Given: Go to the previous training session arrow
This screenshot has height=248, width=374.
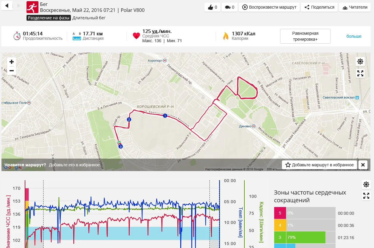Looking at the screenshot, I should click(7, 5).
